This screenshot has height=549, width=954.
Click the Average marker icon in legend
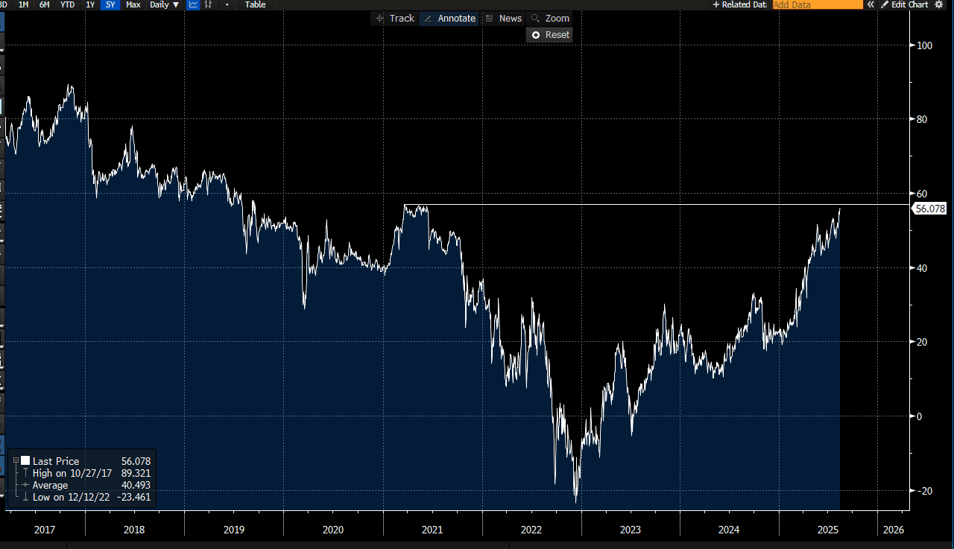point(25,485)
